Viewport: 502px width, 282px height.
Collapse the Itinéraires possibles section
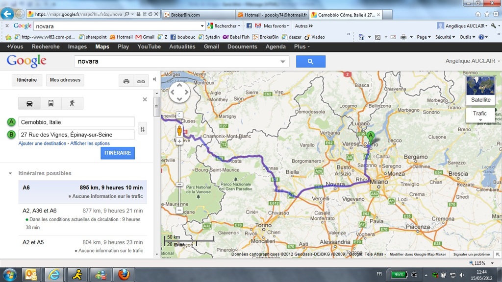[x=10, y=173]
